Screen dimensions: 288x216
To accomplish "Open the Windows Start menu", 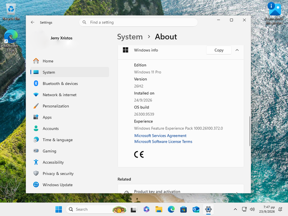I will click(59, 209).
